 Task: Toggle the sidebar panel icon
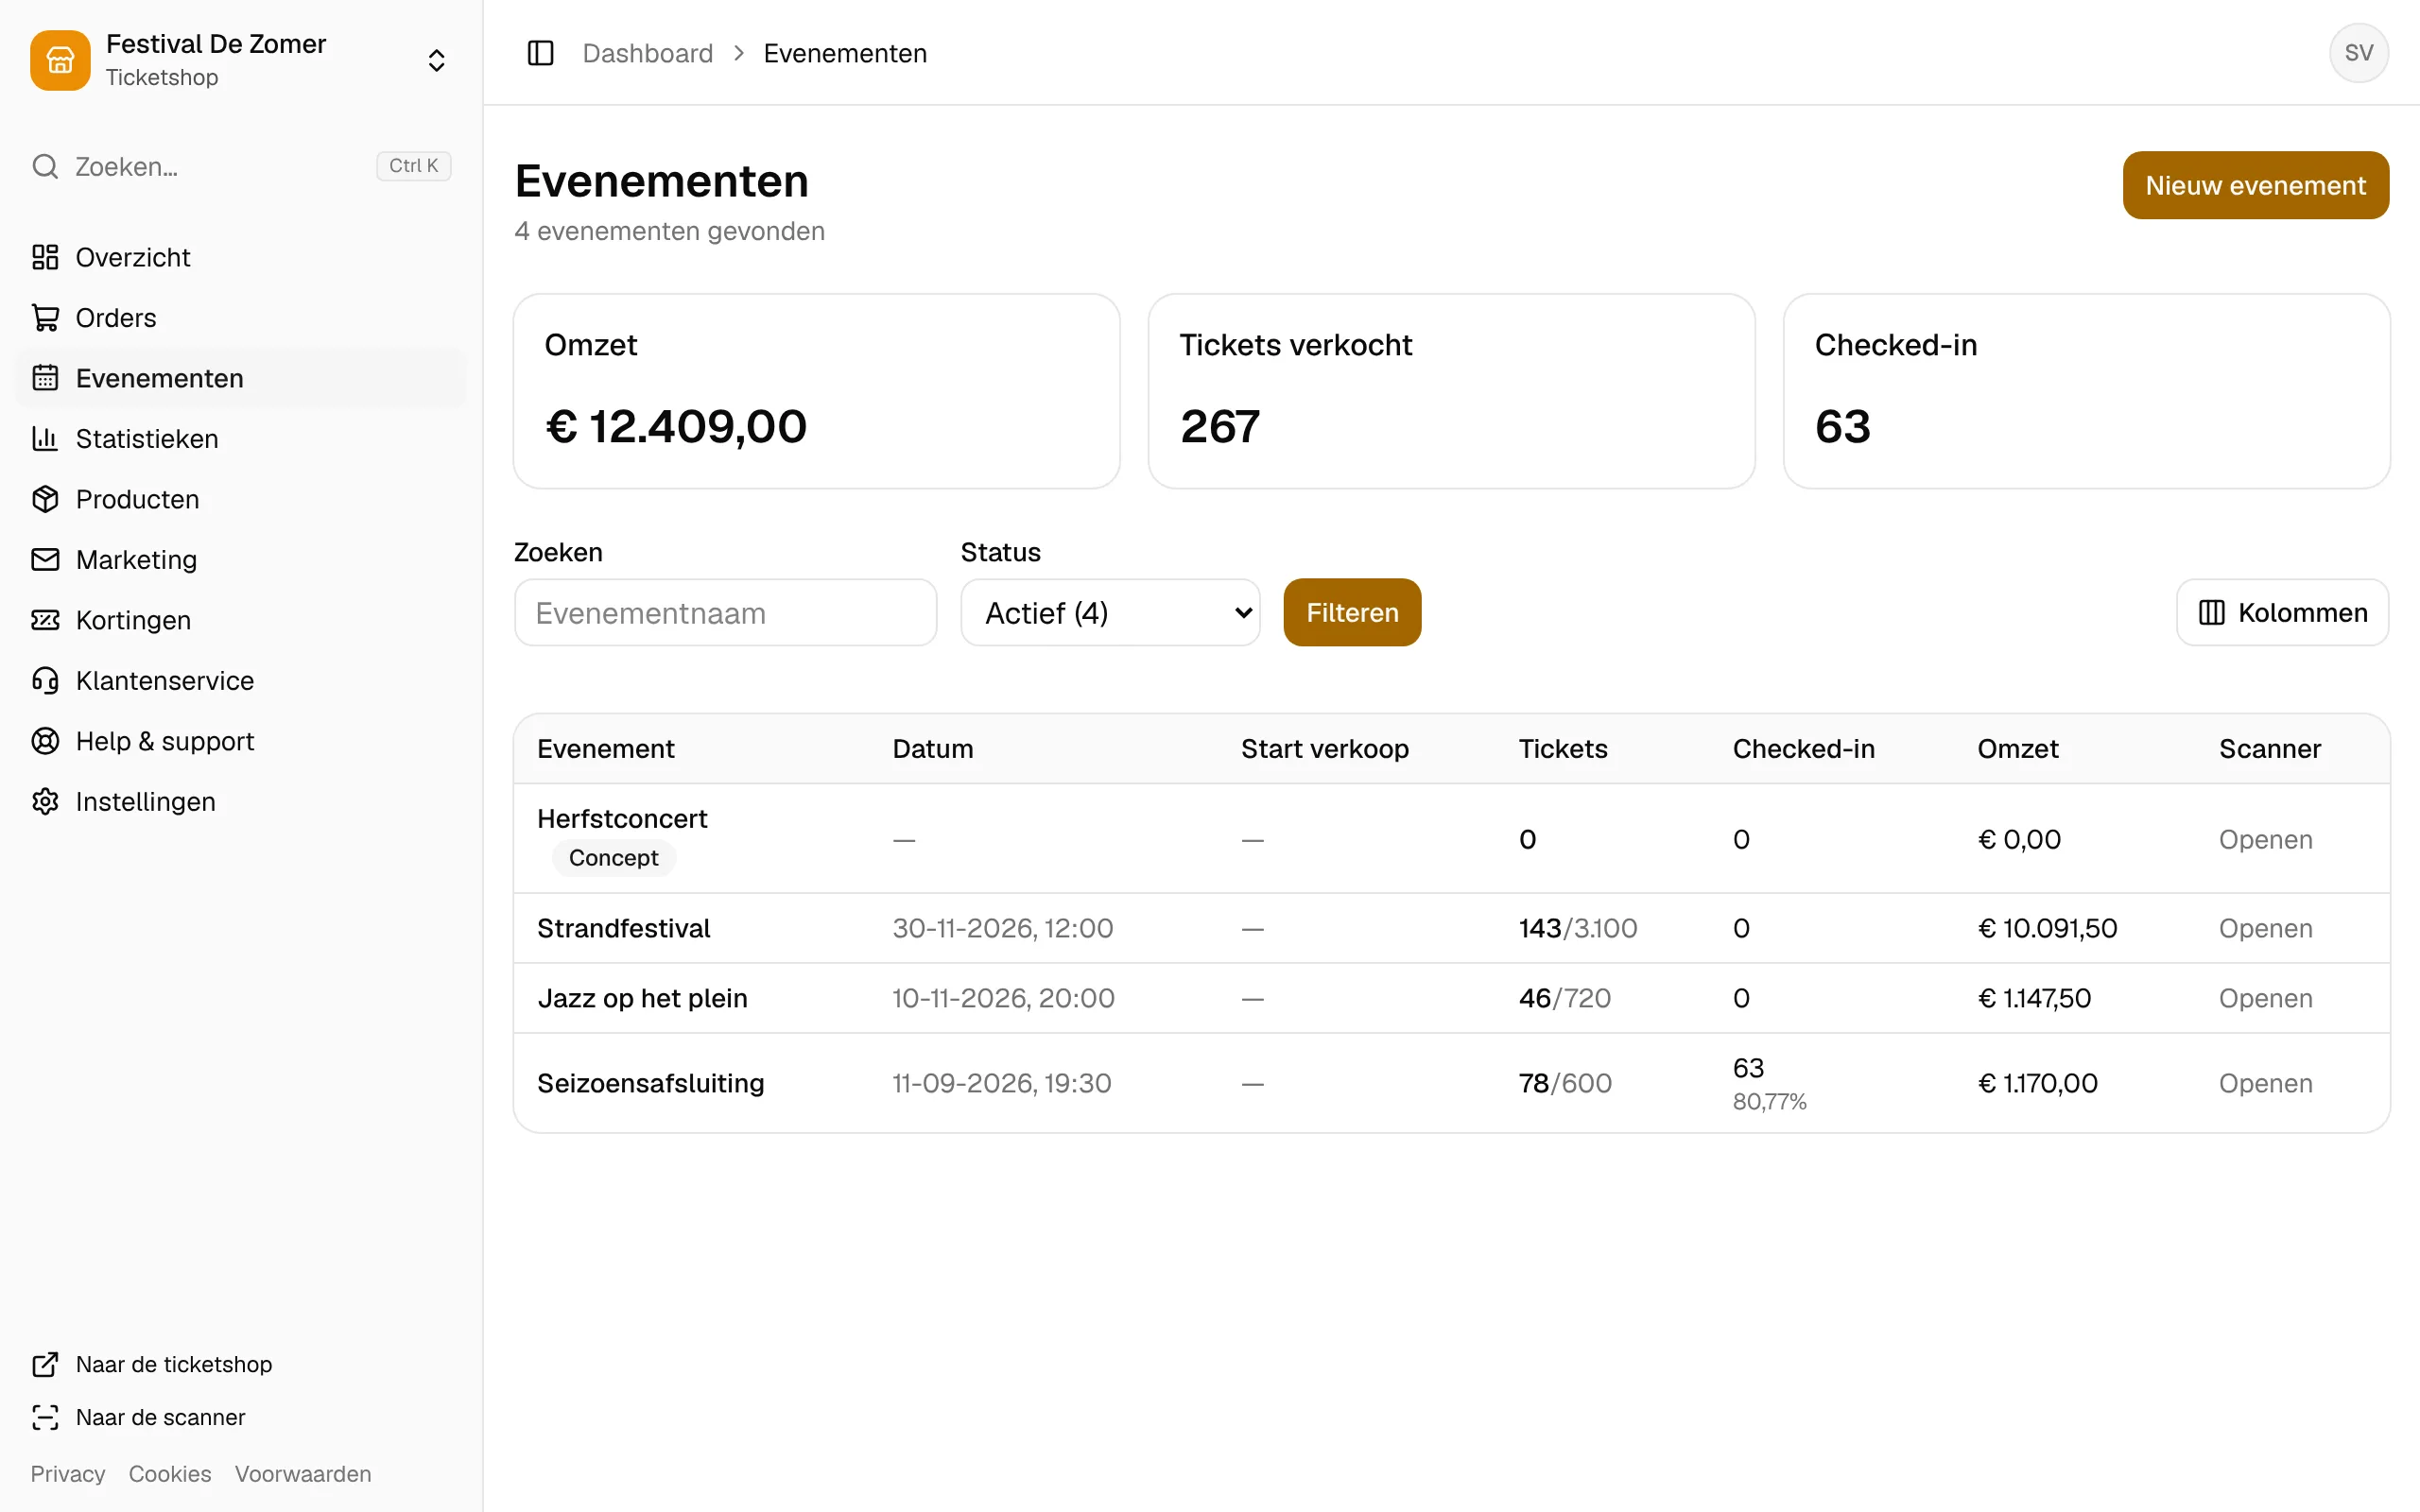540,53
